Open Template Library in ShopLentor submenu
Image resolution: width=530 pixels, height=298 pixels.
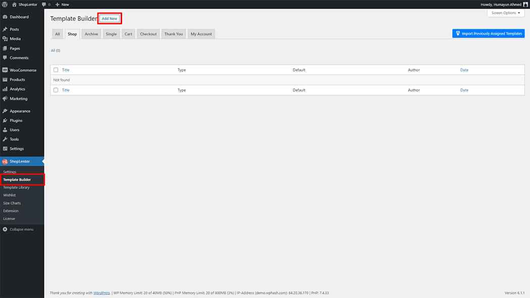coord(16,187)
